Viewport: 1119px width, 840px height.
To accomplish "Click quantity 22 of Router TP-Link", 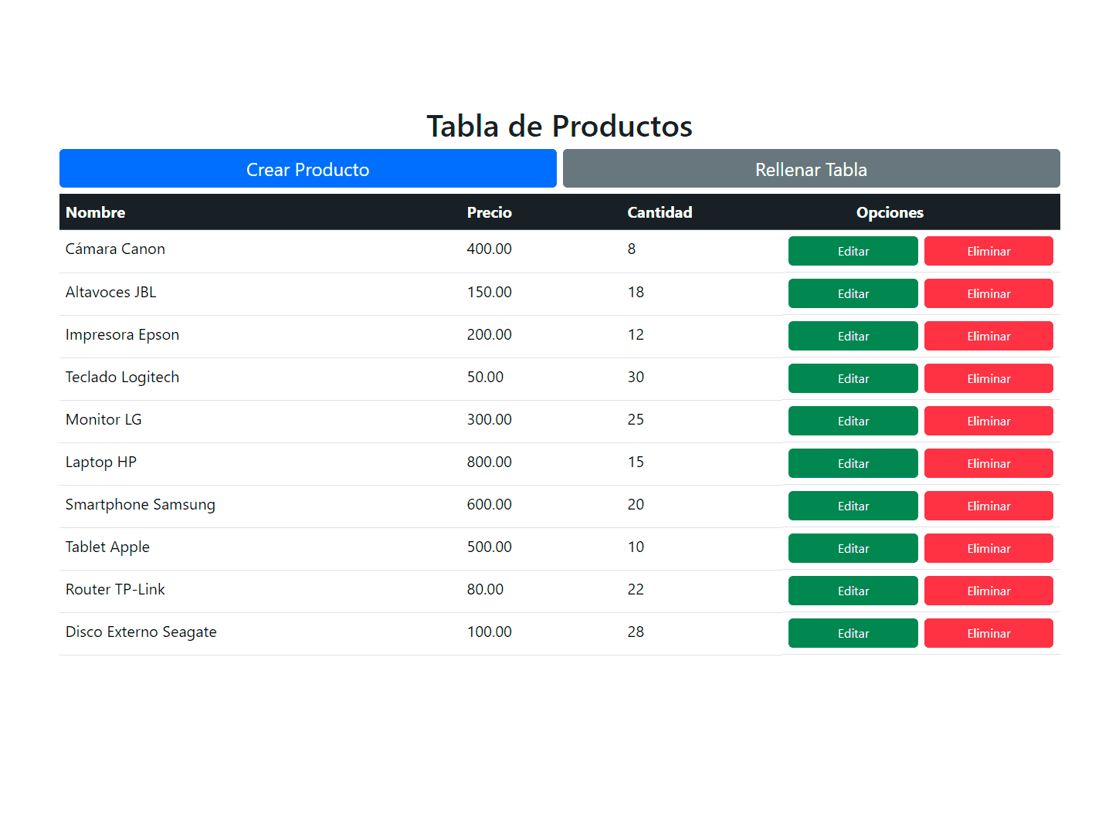I will (x=702, y=591).
